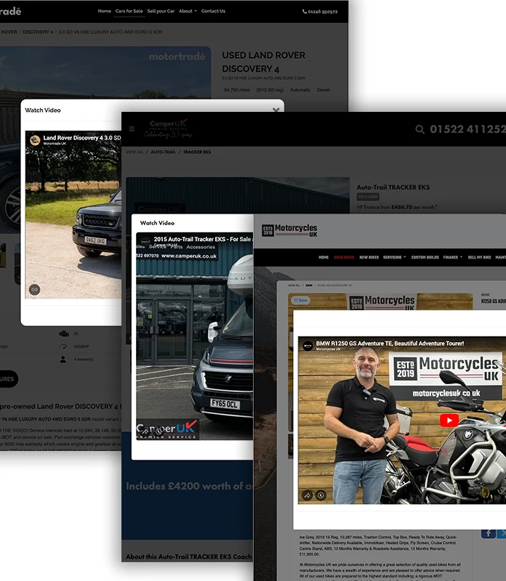The width and height of the screenshot is (506, 581).
Task: Open Motortrade Cars for Sale
Action: (129, 11)
